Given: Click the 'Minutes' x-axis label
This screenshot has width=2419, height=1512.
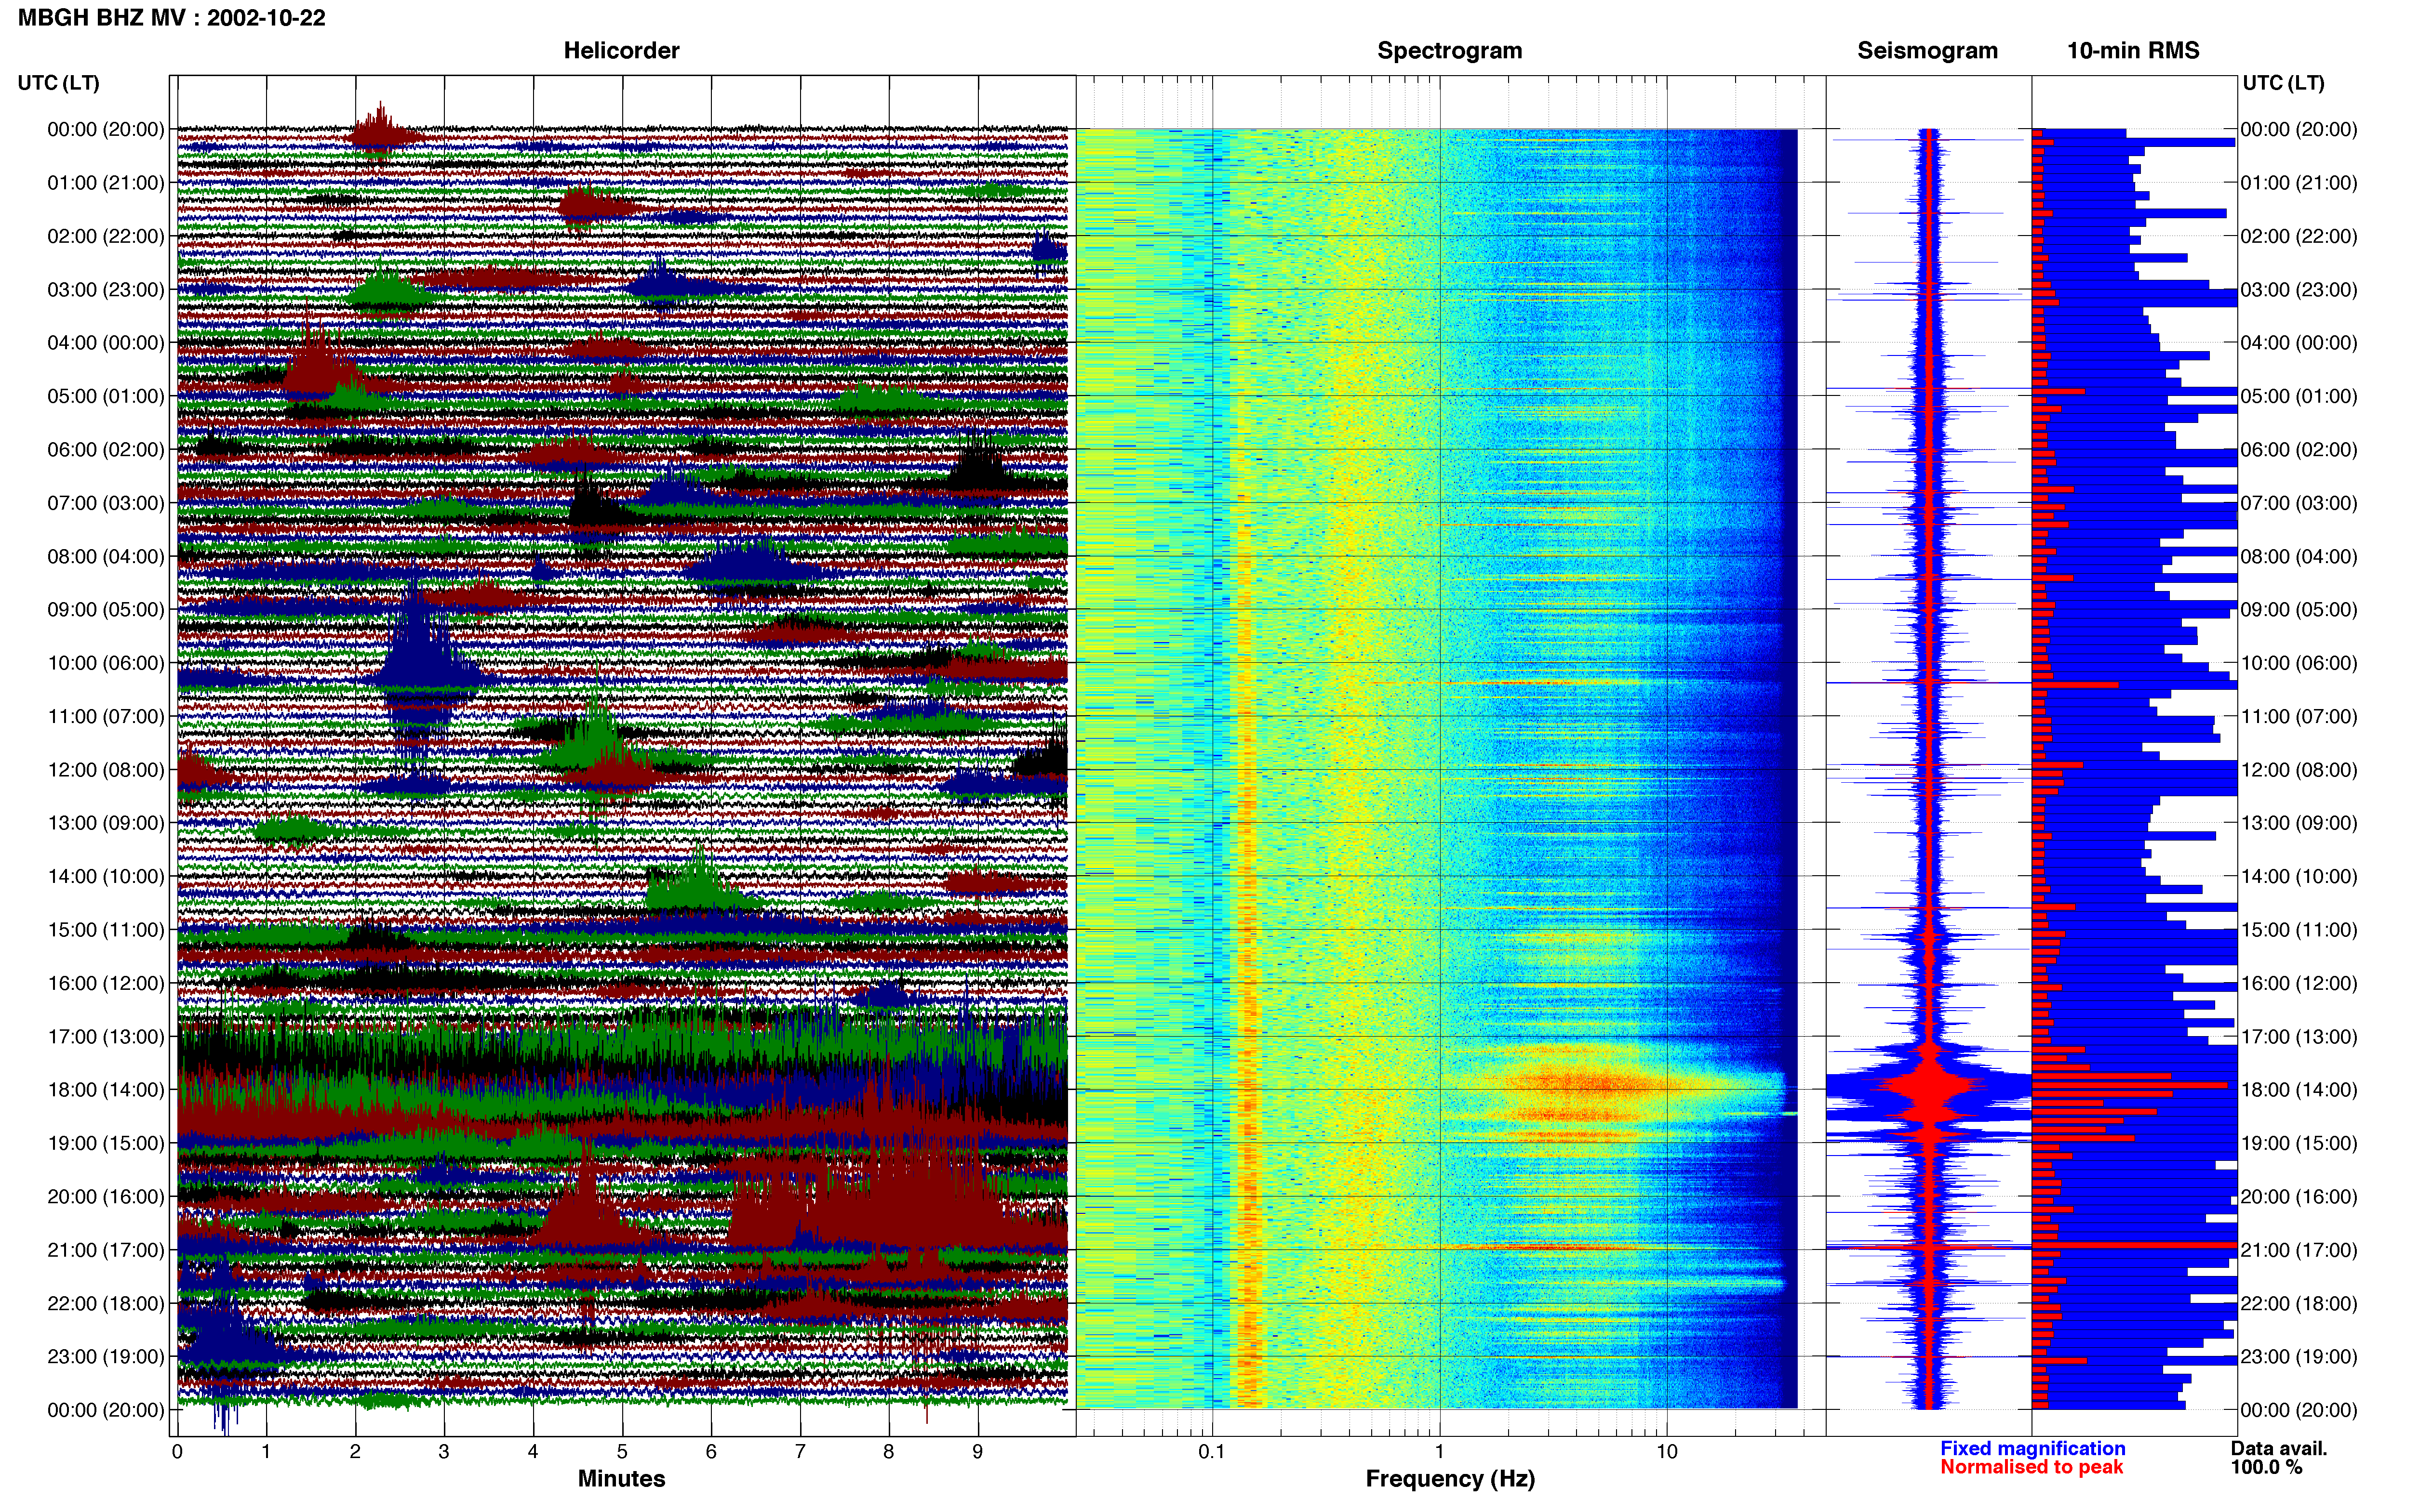Looking at the screenshot, I should click(621, 1478).
